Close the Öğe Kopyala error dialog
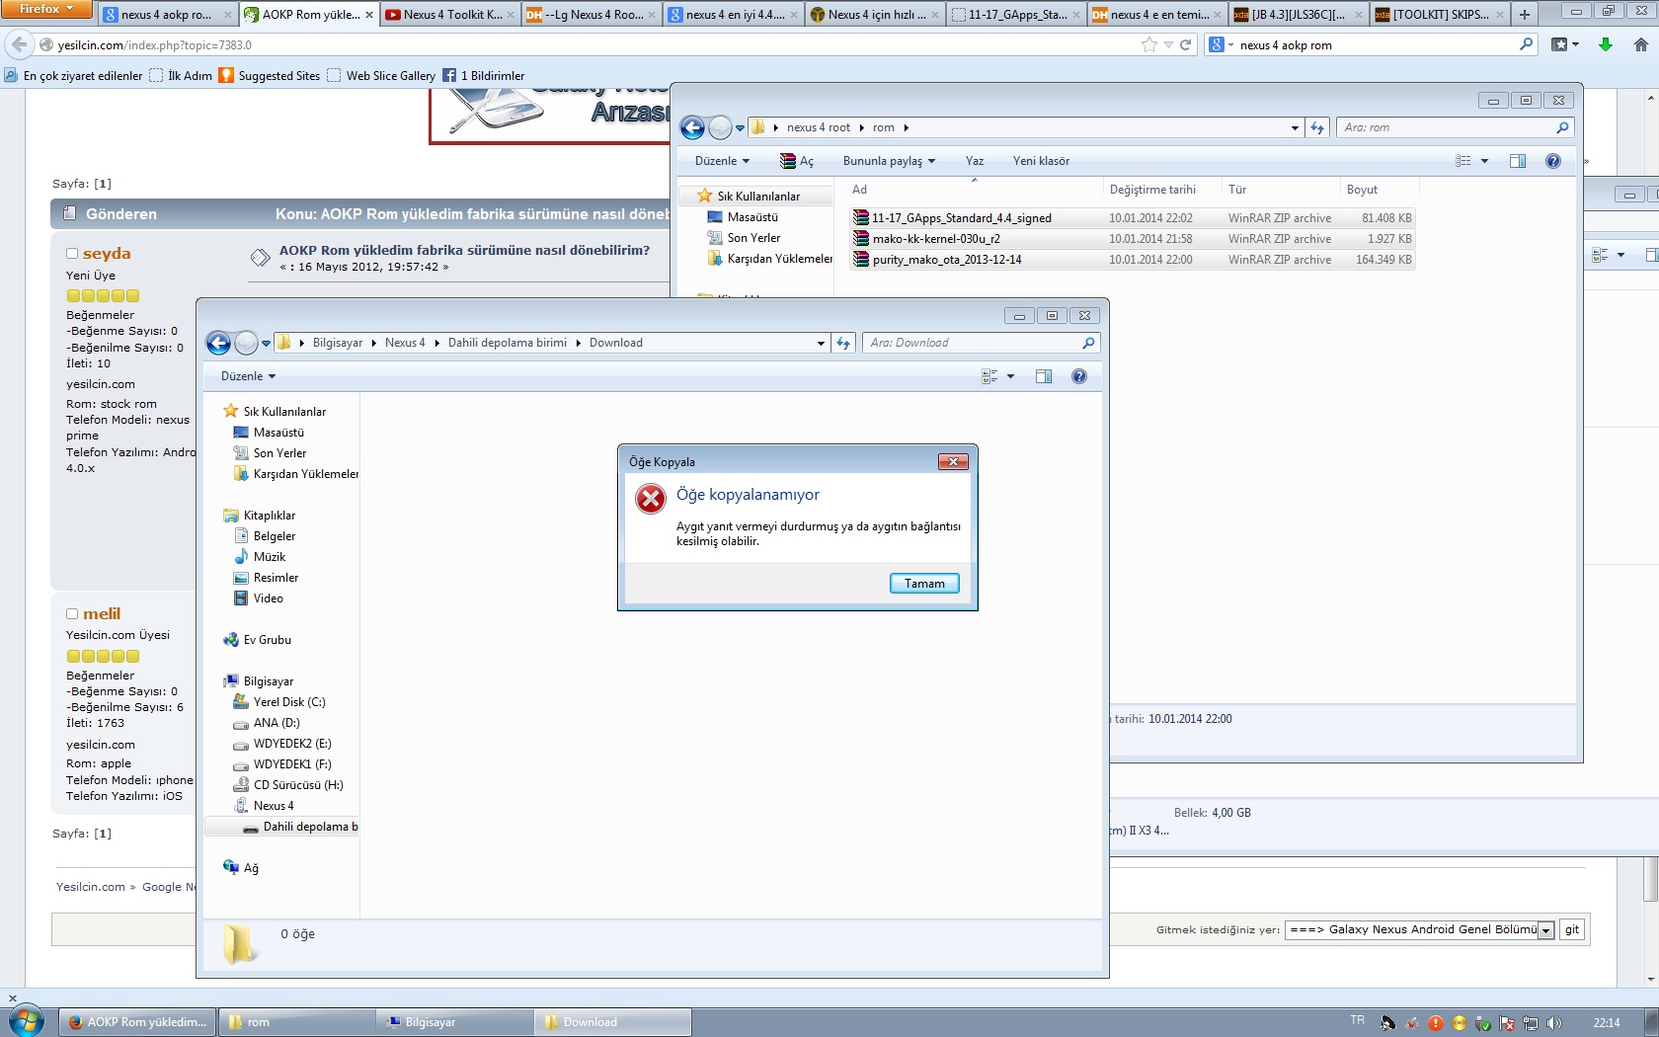The height and width of the screenshot is (1037, 1659). click(x=953, y=461)
